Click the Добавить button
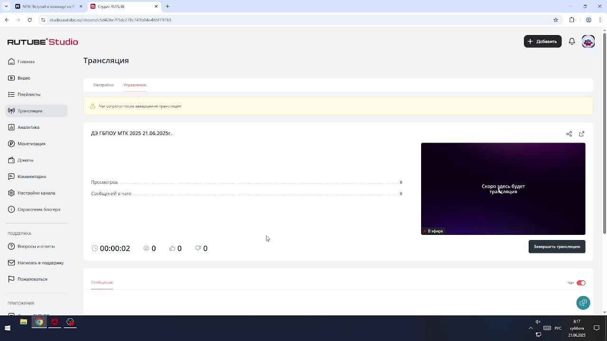 click(x=543, y=41)
